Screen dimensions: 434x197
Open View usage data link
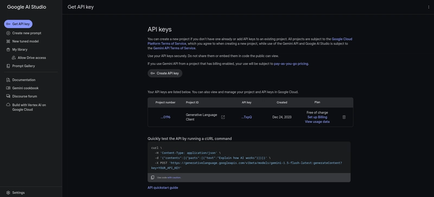point(317,122)
